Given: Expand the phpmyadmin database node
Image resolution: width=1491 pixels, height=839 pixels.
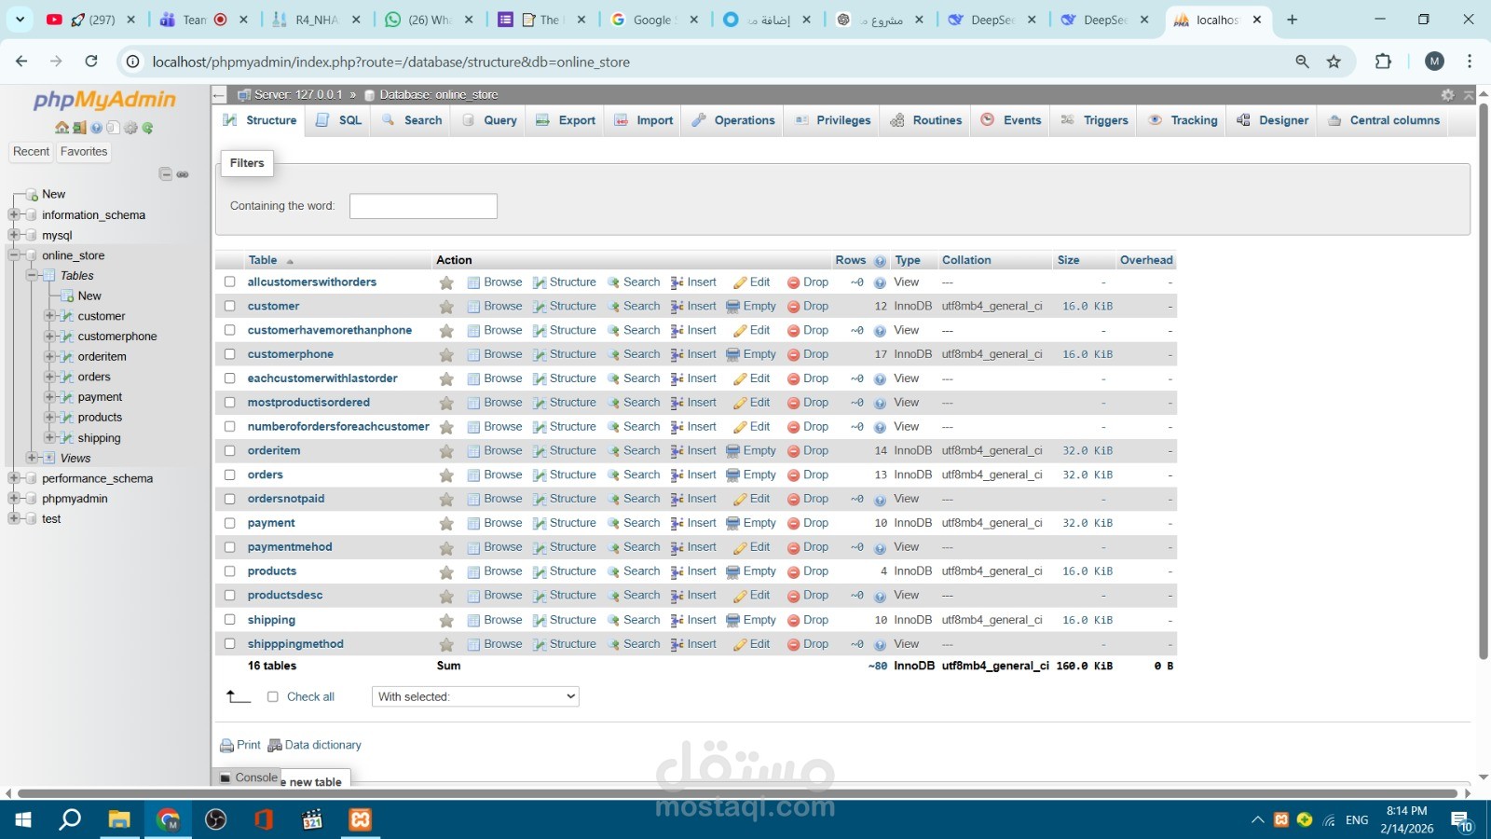Looking at the screenshot, I should pos(14,499).
